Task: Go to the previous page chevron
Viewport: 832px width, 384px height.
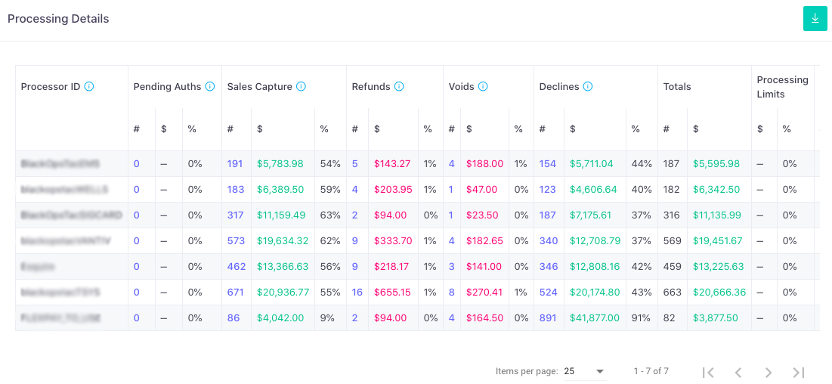Action: point(738,372)
